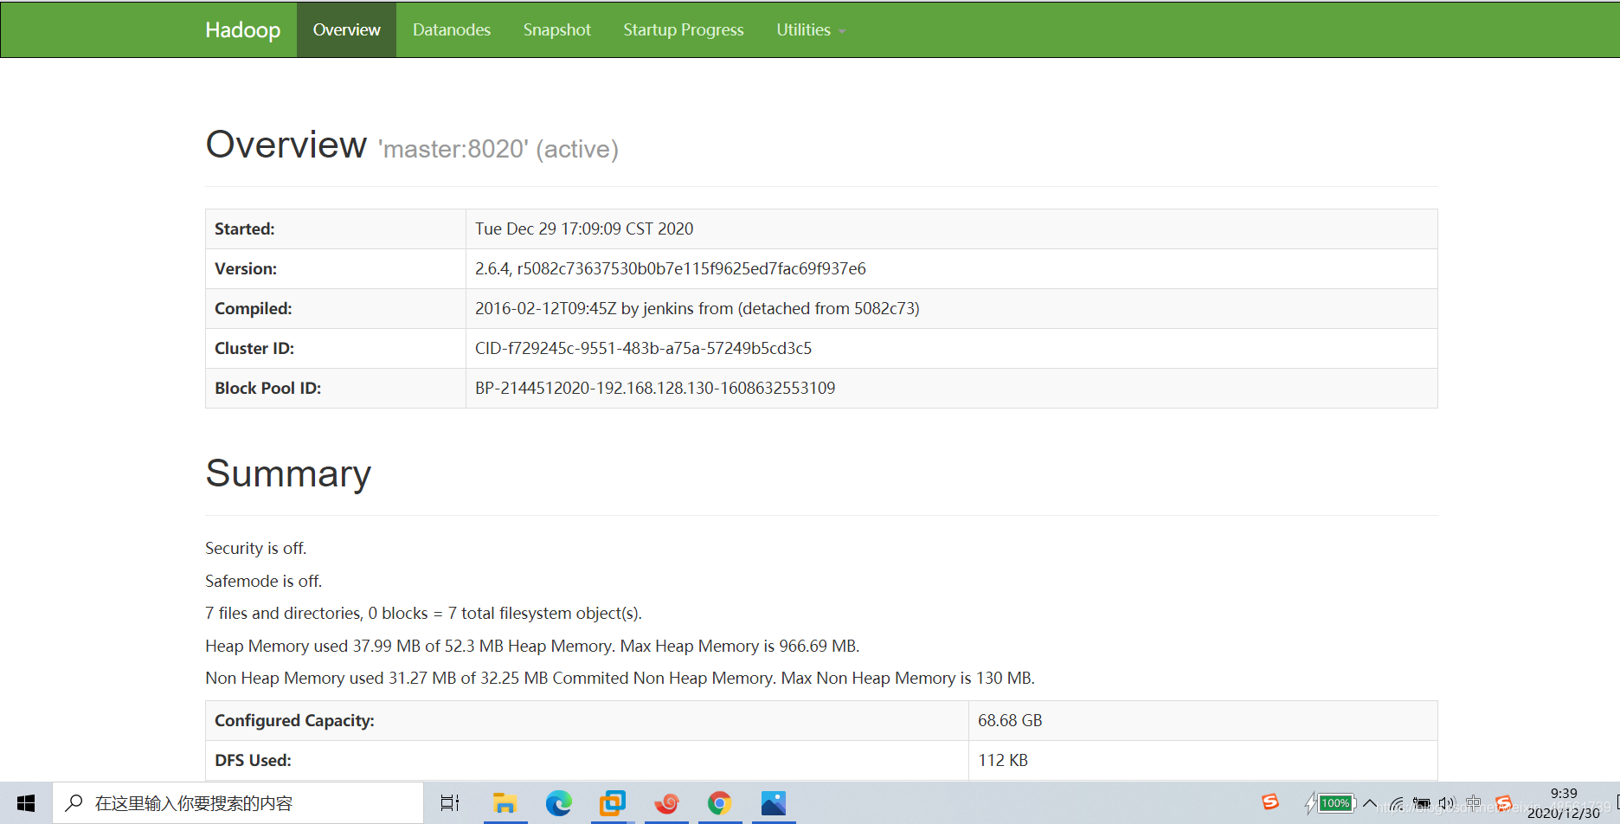
Task: Click the 'master:8020' (active) subtitle
Action: click(x=498, y=149)
